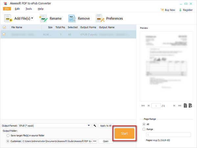
Task: Click the Rename toolbar button
Action: pyautogui.click(x=51, y=18)
